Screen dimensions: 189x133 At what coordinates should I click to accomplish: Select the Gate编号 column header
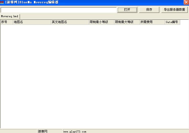(x=172, y=22)
